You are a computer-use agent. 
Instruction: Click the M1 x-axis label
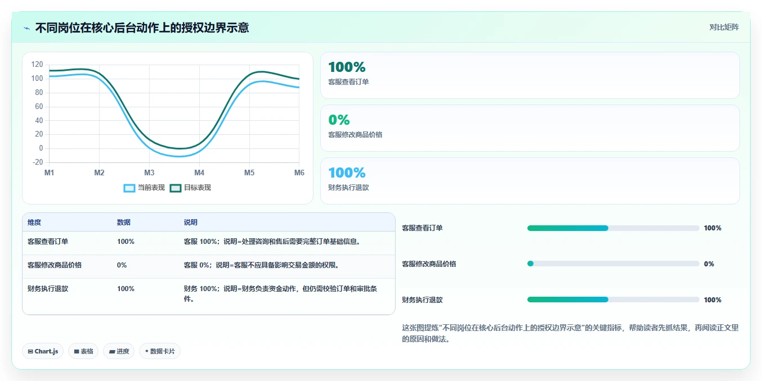tap(50, 173)
